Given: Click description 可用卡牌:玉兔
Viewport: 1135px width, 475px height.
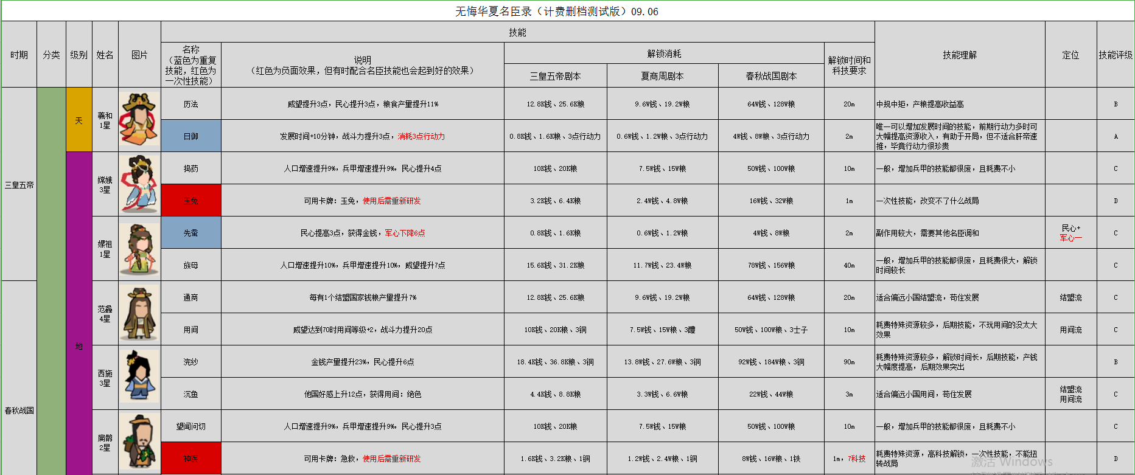Looking at the screenshot, I should (x=329, y=201).
